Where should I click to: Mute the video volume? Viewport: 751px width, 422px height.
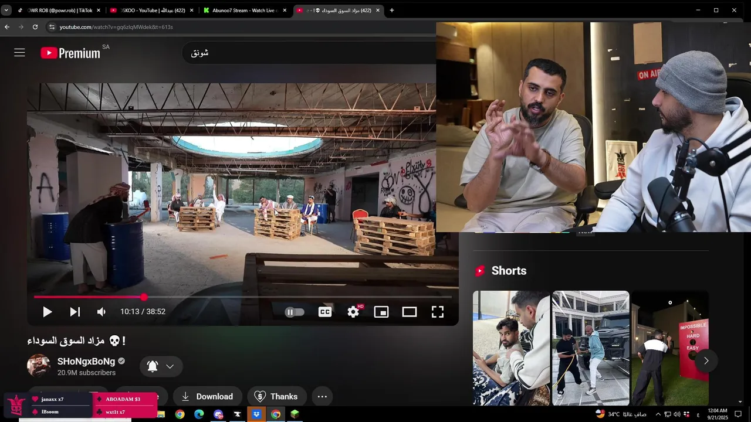pyautogui.click(x=102, y=312)
